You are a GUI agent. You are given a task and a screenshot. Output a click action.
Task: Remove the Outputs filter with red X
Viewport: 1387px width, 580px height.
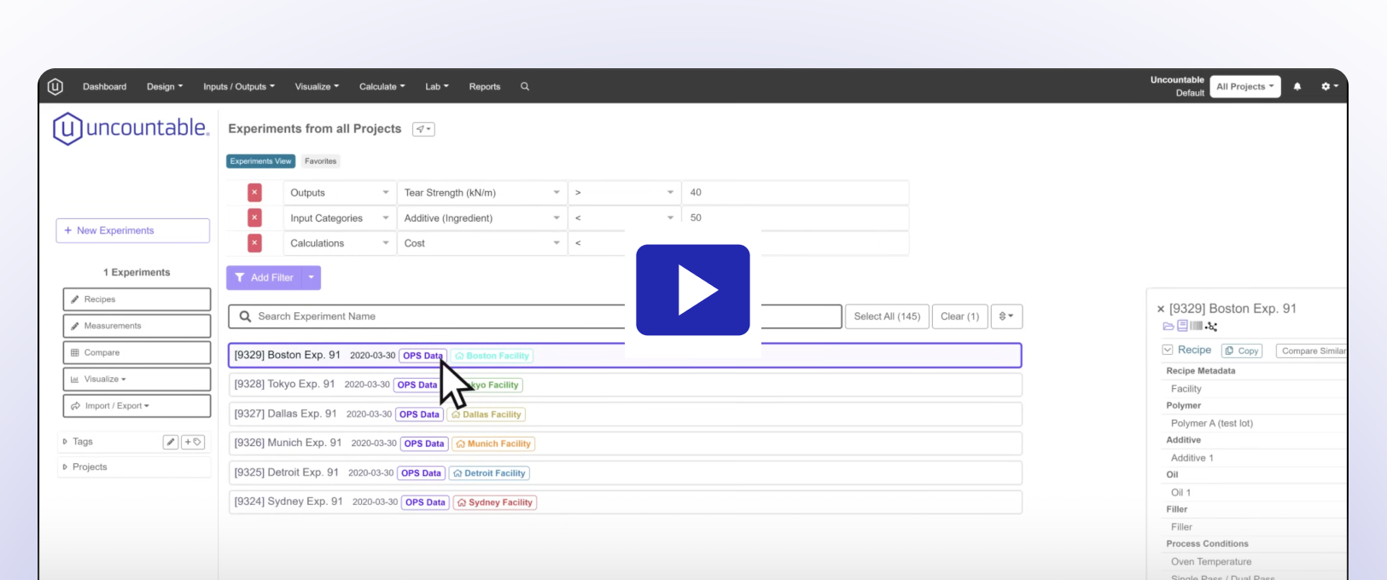254,193
